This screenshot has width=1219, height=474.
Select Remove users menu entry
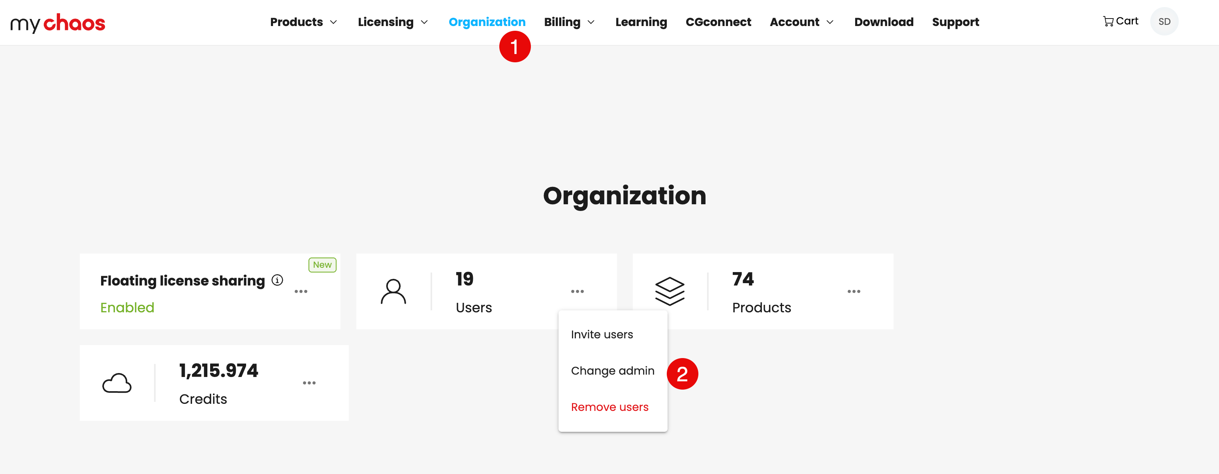609,407
